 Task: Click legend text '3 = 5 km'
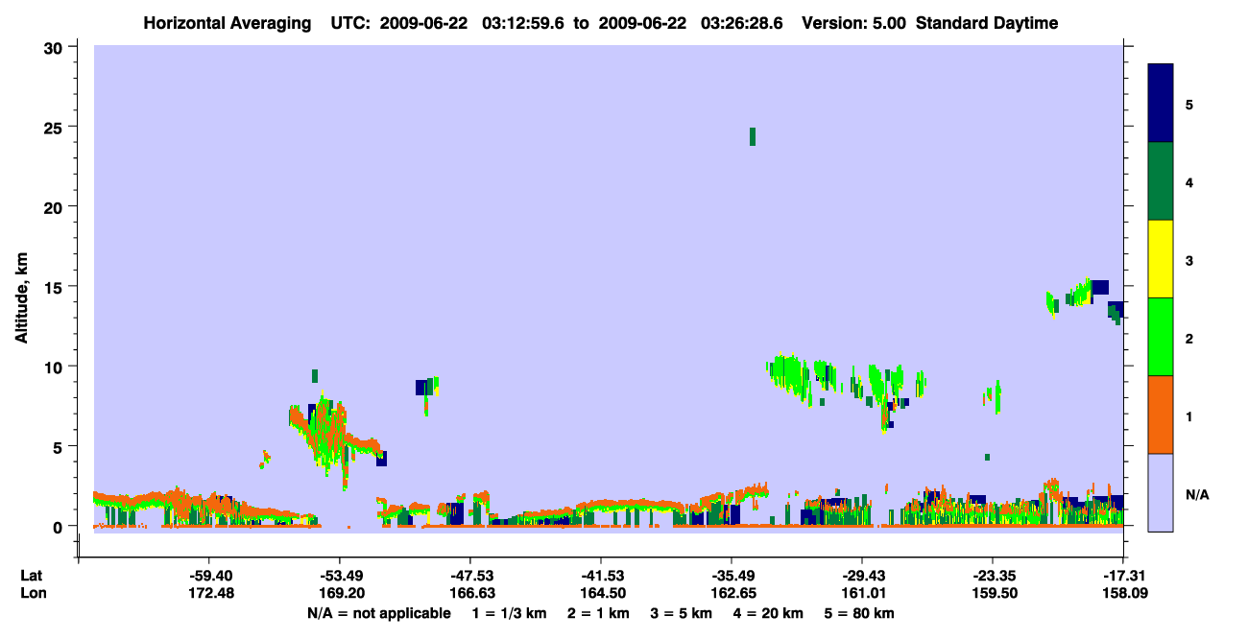coord(682,613)
